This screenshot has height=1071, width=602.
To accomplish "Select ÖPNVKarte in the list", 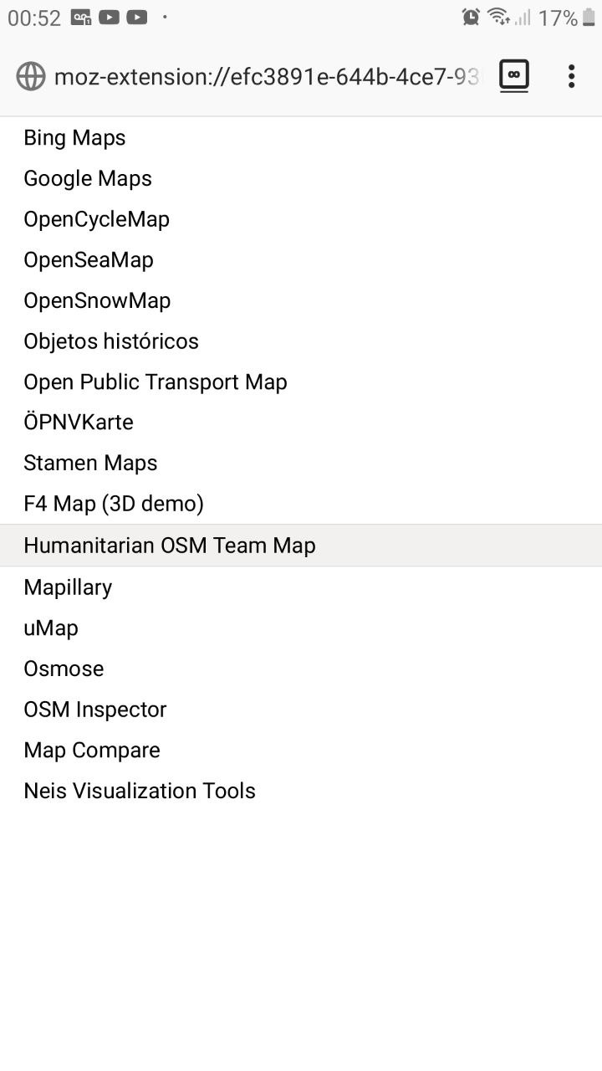I will [301, 423].
